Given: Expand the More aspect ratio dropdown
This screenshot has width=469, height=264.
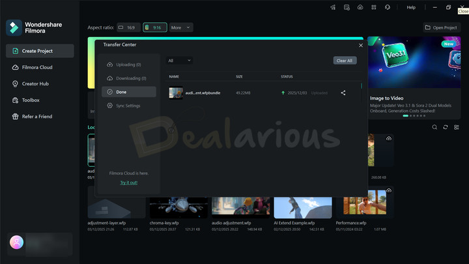Looking at the screenshot, I should click(x=180, y=28).
